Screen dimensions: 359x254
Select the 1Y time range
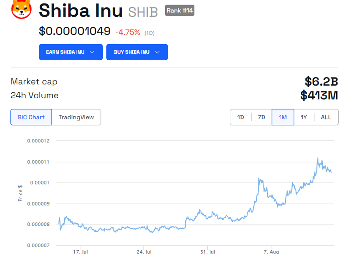point(304,117)
